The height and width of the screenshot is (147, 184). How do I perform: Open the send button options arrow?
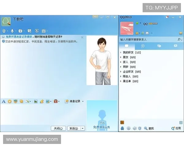coord(82,129)
